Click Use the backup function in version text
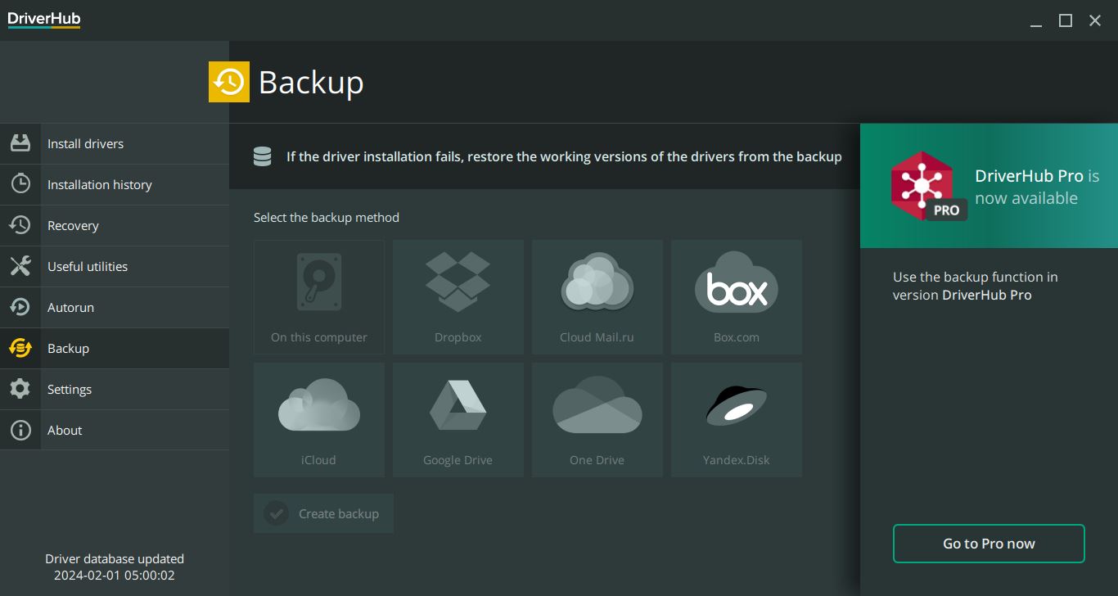 pos(976,286)
